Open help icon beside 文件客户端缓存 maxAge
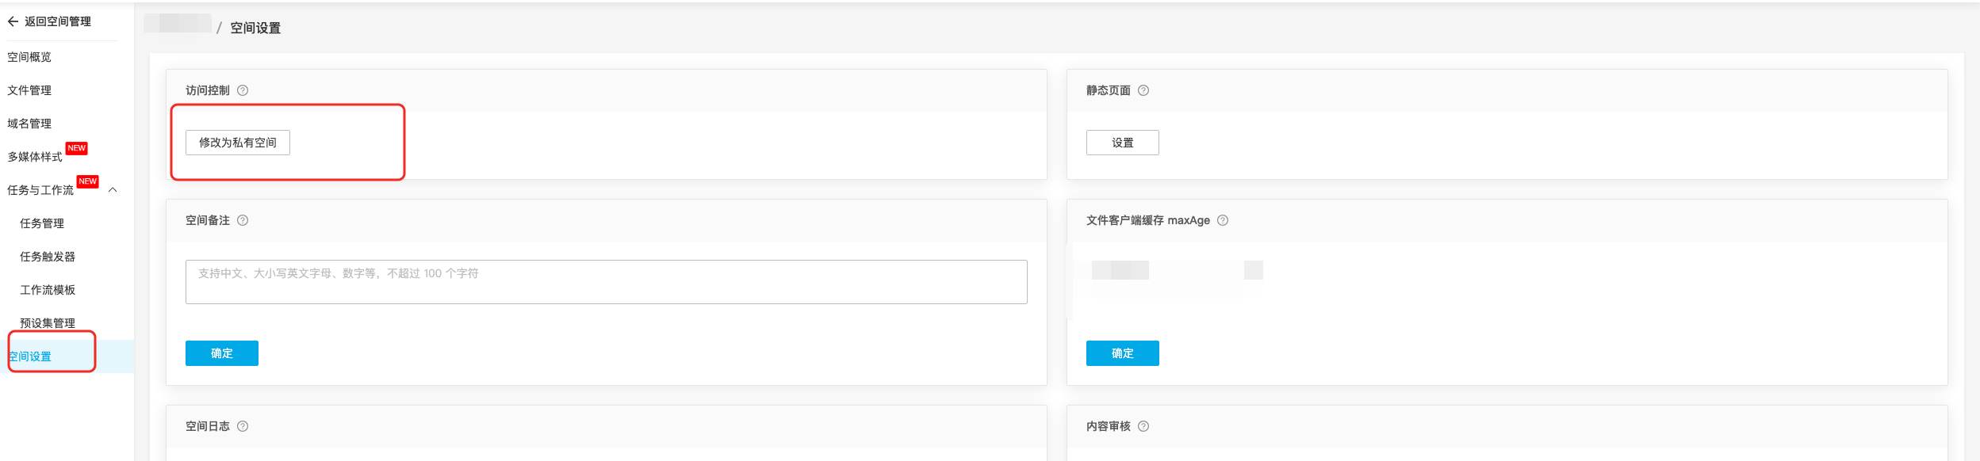Screen dimensions: 1980x461 (x=1223, y=220)
